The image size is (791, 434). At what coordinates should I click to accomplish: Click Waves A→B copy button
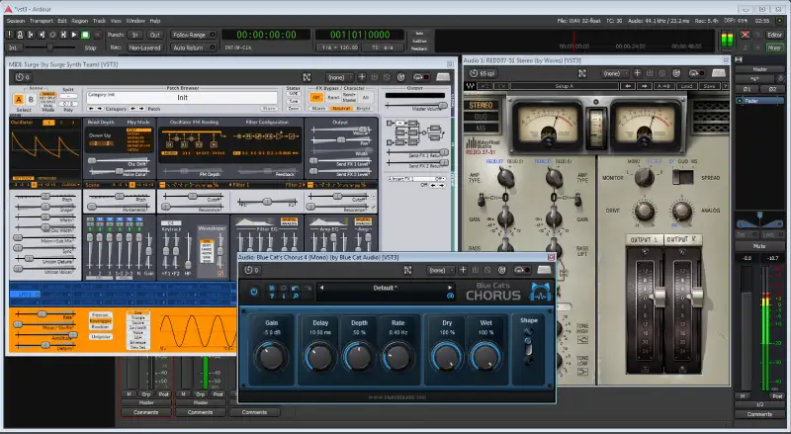pos(663,86)
